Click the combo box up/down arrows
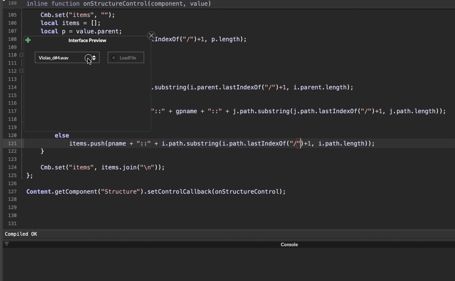455x281 pixels. point(94,58)
